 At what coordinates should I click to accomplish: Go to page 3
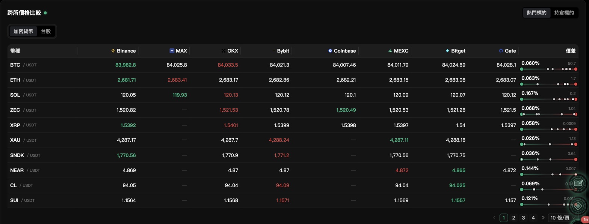click(x=523, y=218)
